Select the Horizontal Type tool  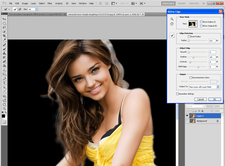point(4,83)
